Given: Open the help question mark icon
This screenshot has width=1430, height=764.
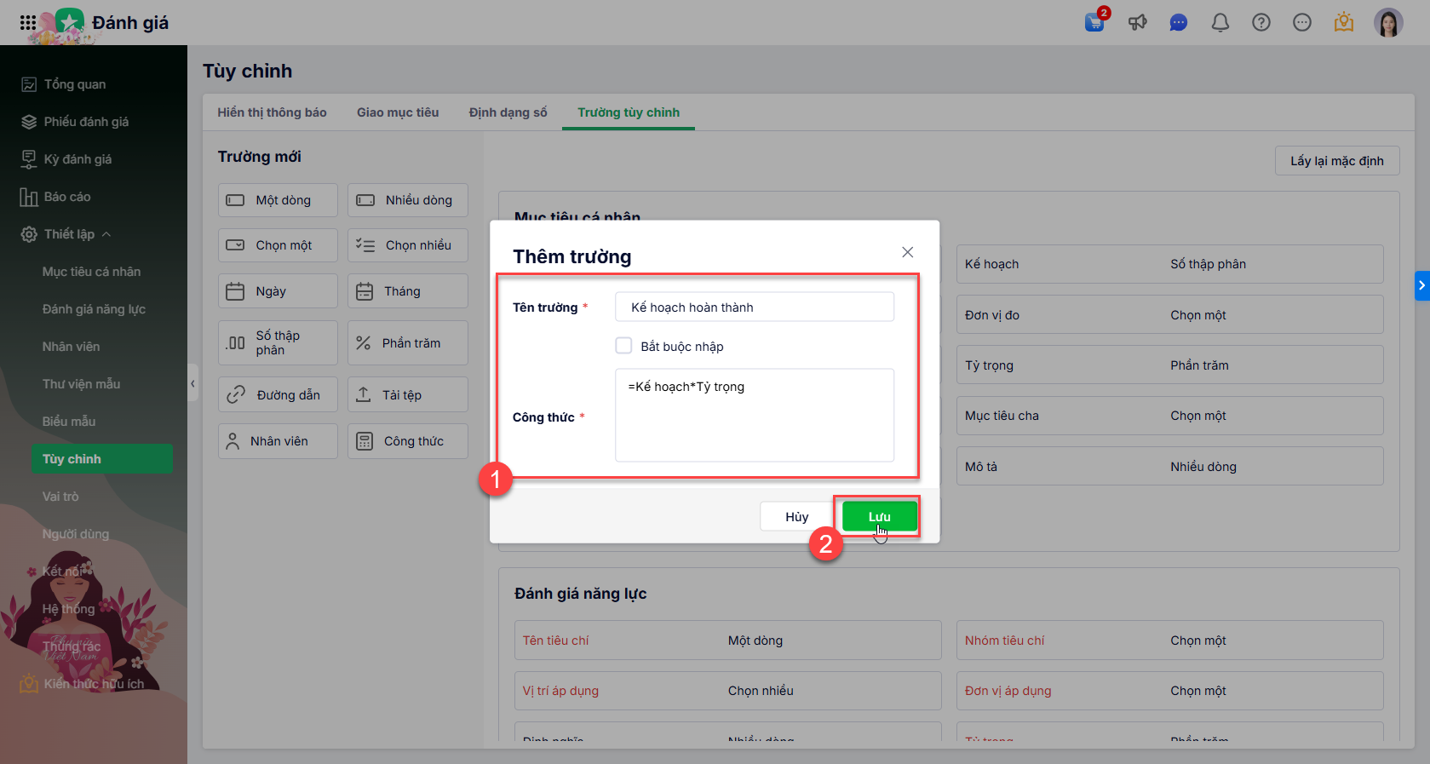Looking at the screenshot, I should [x=1261, y=23].
